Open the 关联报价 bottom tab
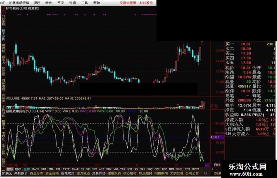The image size is (277, 178). [x=21, y=173]
